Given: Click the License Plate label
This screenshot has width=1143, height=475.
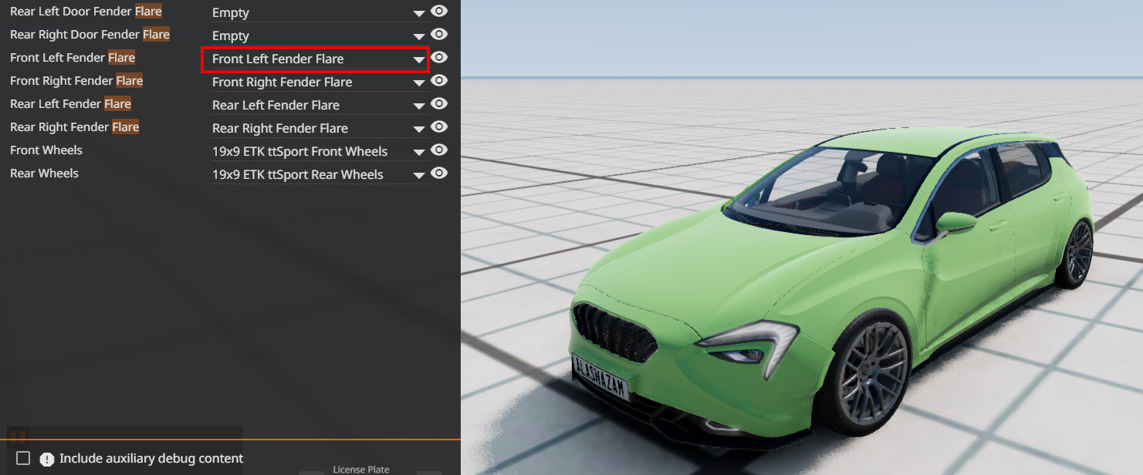Looking at the screenshot, I should pyautogui.click(x=361, y=469).
